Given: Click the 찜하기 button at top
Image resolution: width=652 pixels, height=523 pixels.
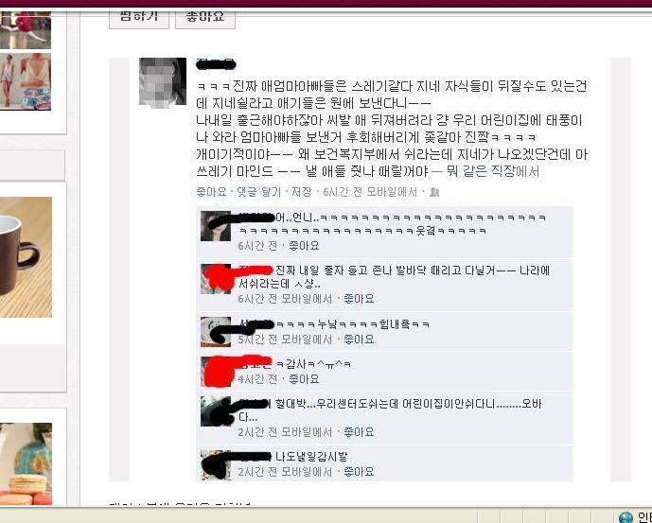Looking at the screenshot, I should (139, 19).
